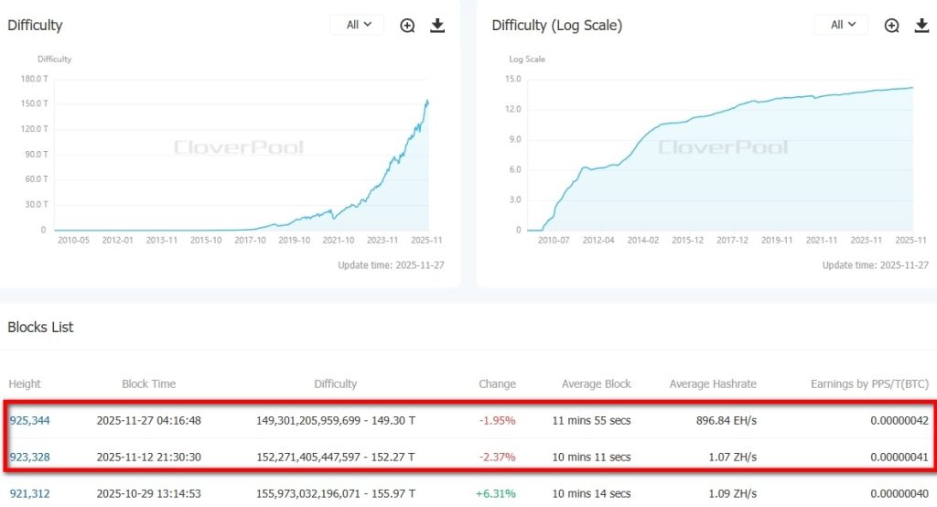Download the Difficulty (Log Scale) chart

pos(921,26)
